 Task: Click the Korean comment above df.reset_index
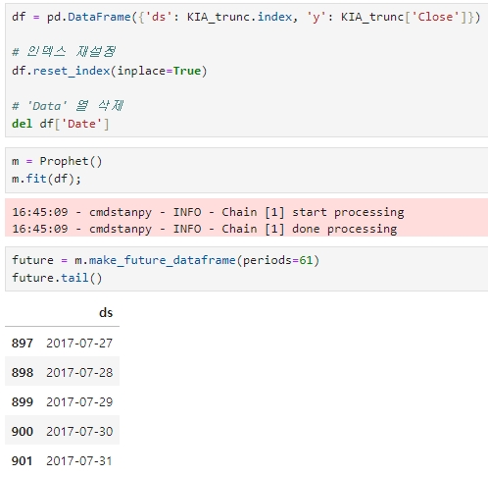(64, 52)
